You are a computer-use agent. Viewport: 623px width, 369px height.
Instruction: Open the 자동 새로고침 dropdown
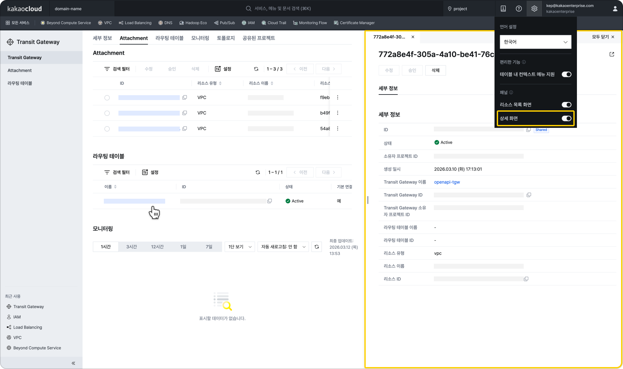point(283,247)
